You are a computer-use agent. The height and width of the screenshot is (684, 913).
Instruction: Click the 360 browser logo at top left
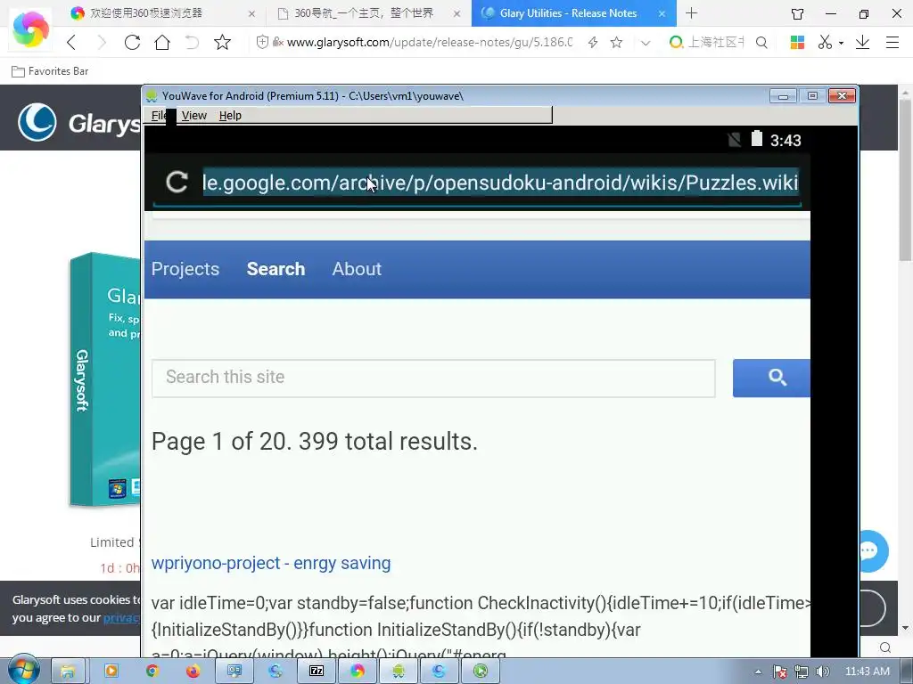click(x=30, y=29)
